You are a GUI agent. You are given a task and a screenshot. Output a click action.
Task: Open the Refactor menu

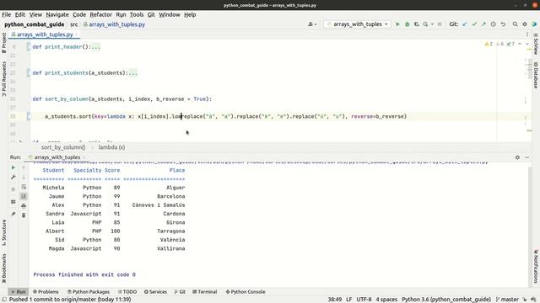(100, 15)
